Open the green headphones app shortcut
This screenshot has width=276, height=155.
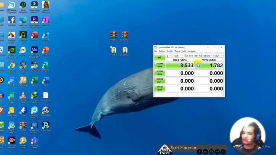click(x=23, y=37)
